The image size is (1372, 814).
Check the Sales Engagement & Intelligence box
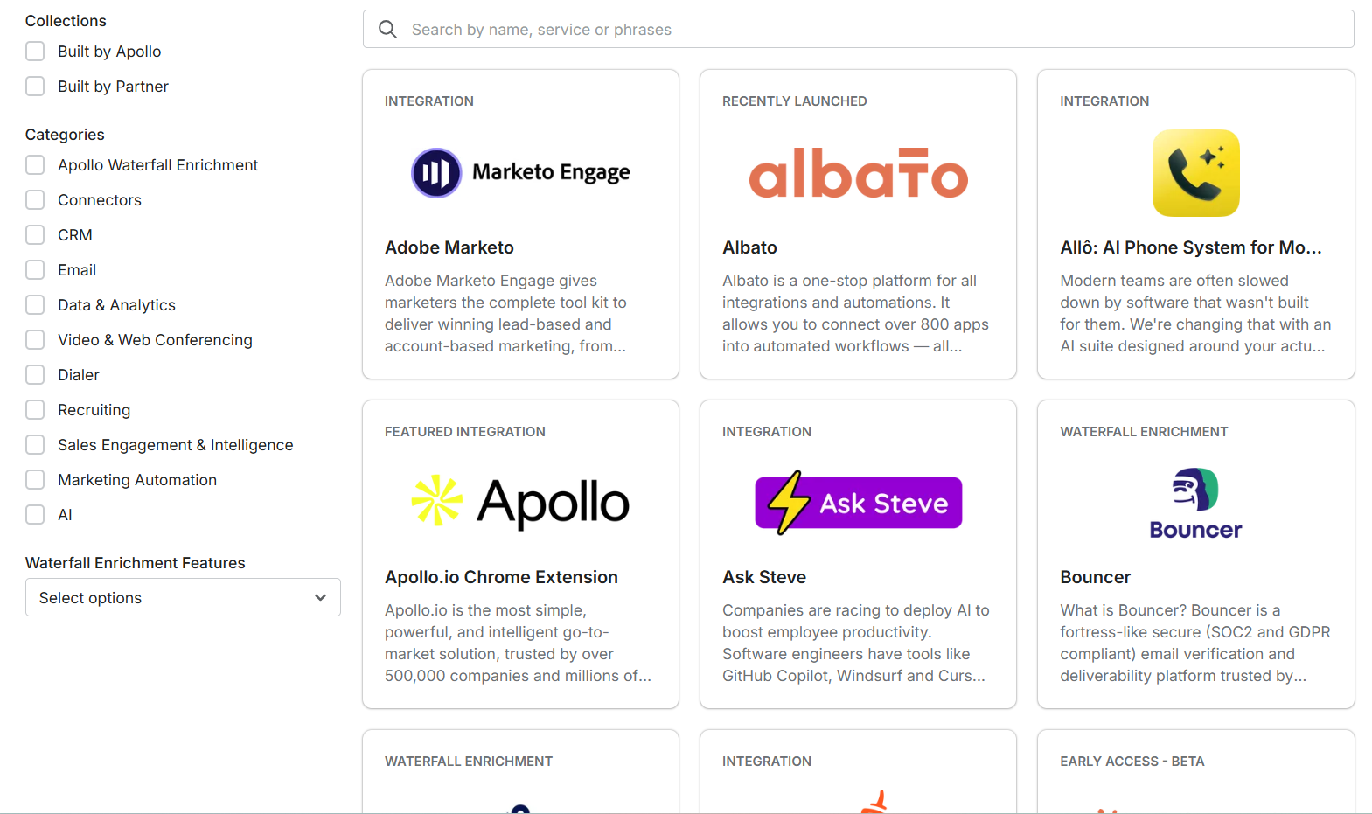pos(35,445)
